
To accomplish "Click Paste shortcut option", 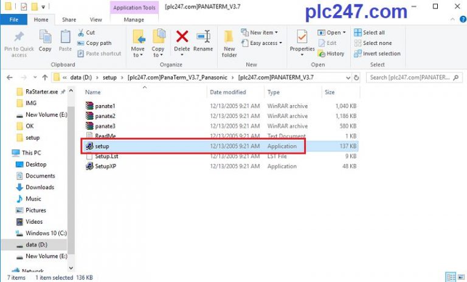I will tap(99, 53).
